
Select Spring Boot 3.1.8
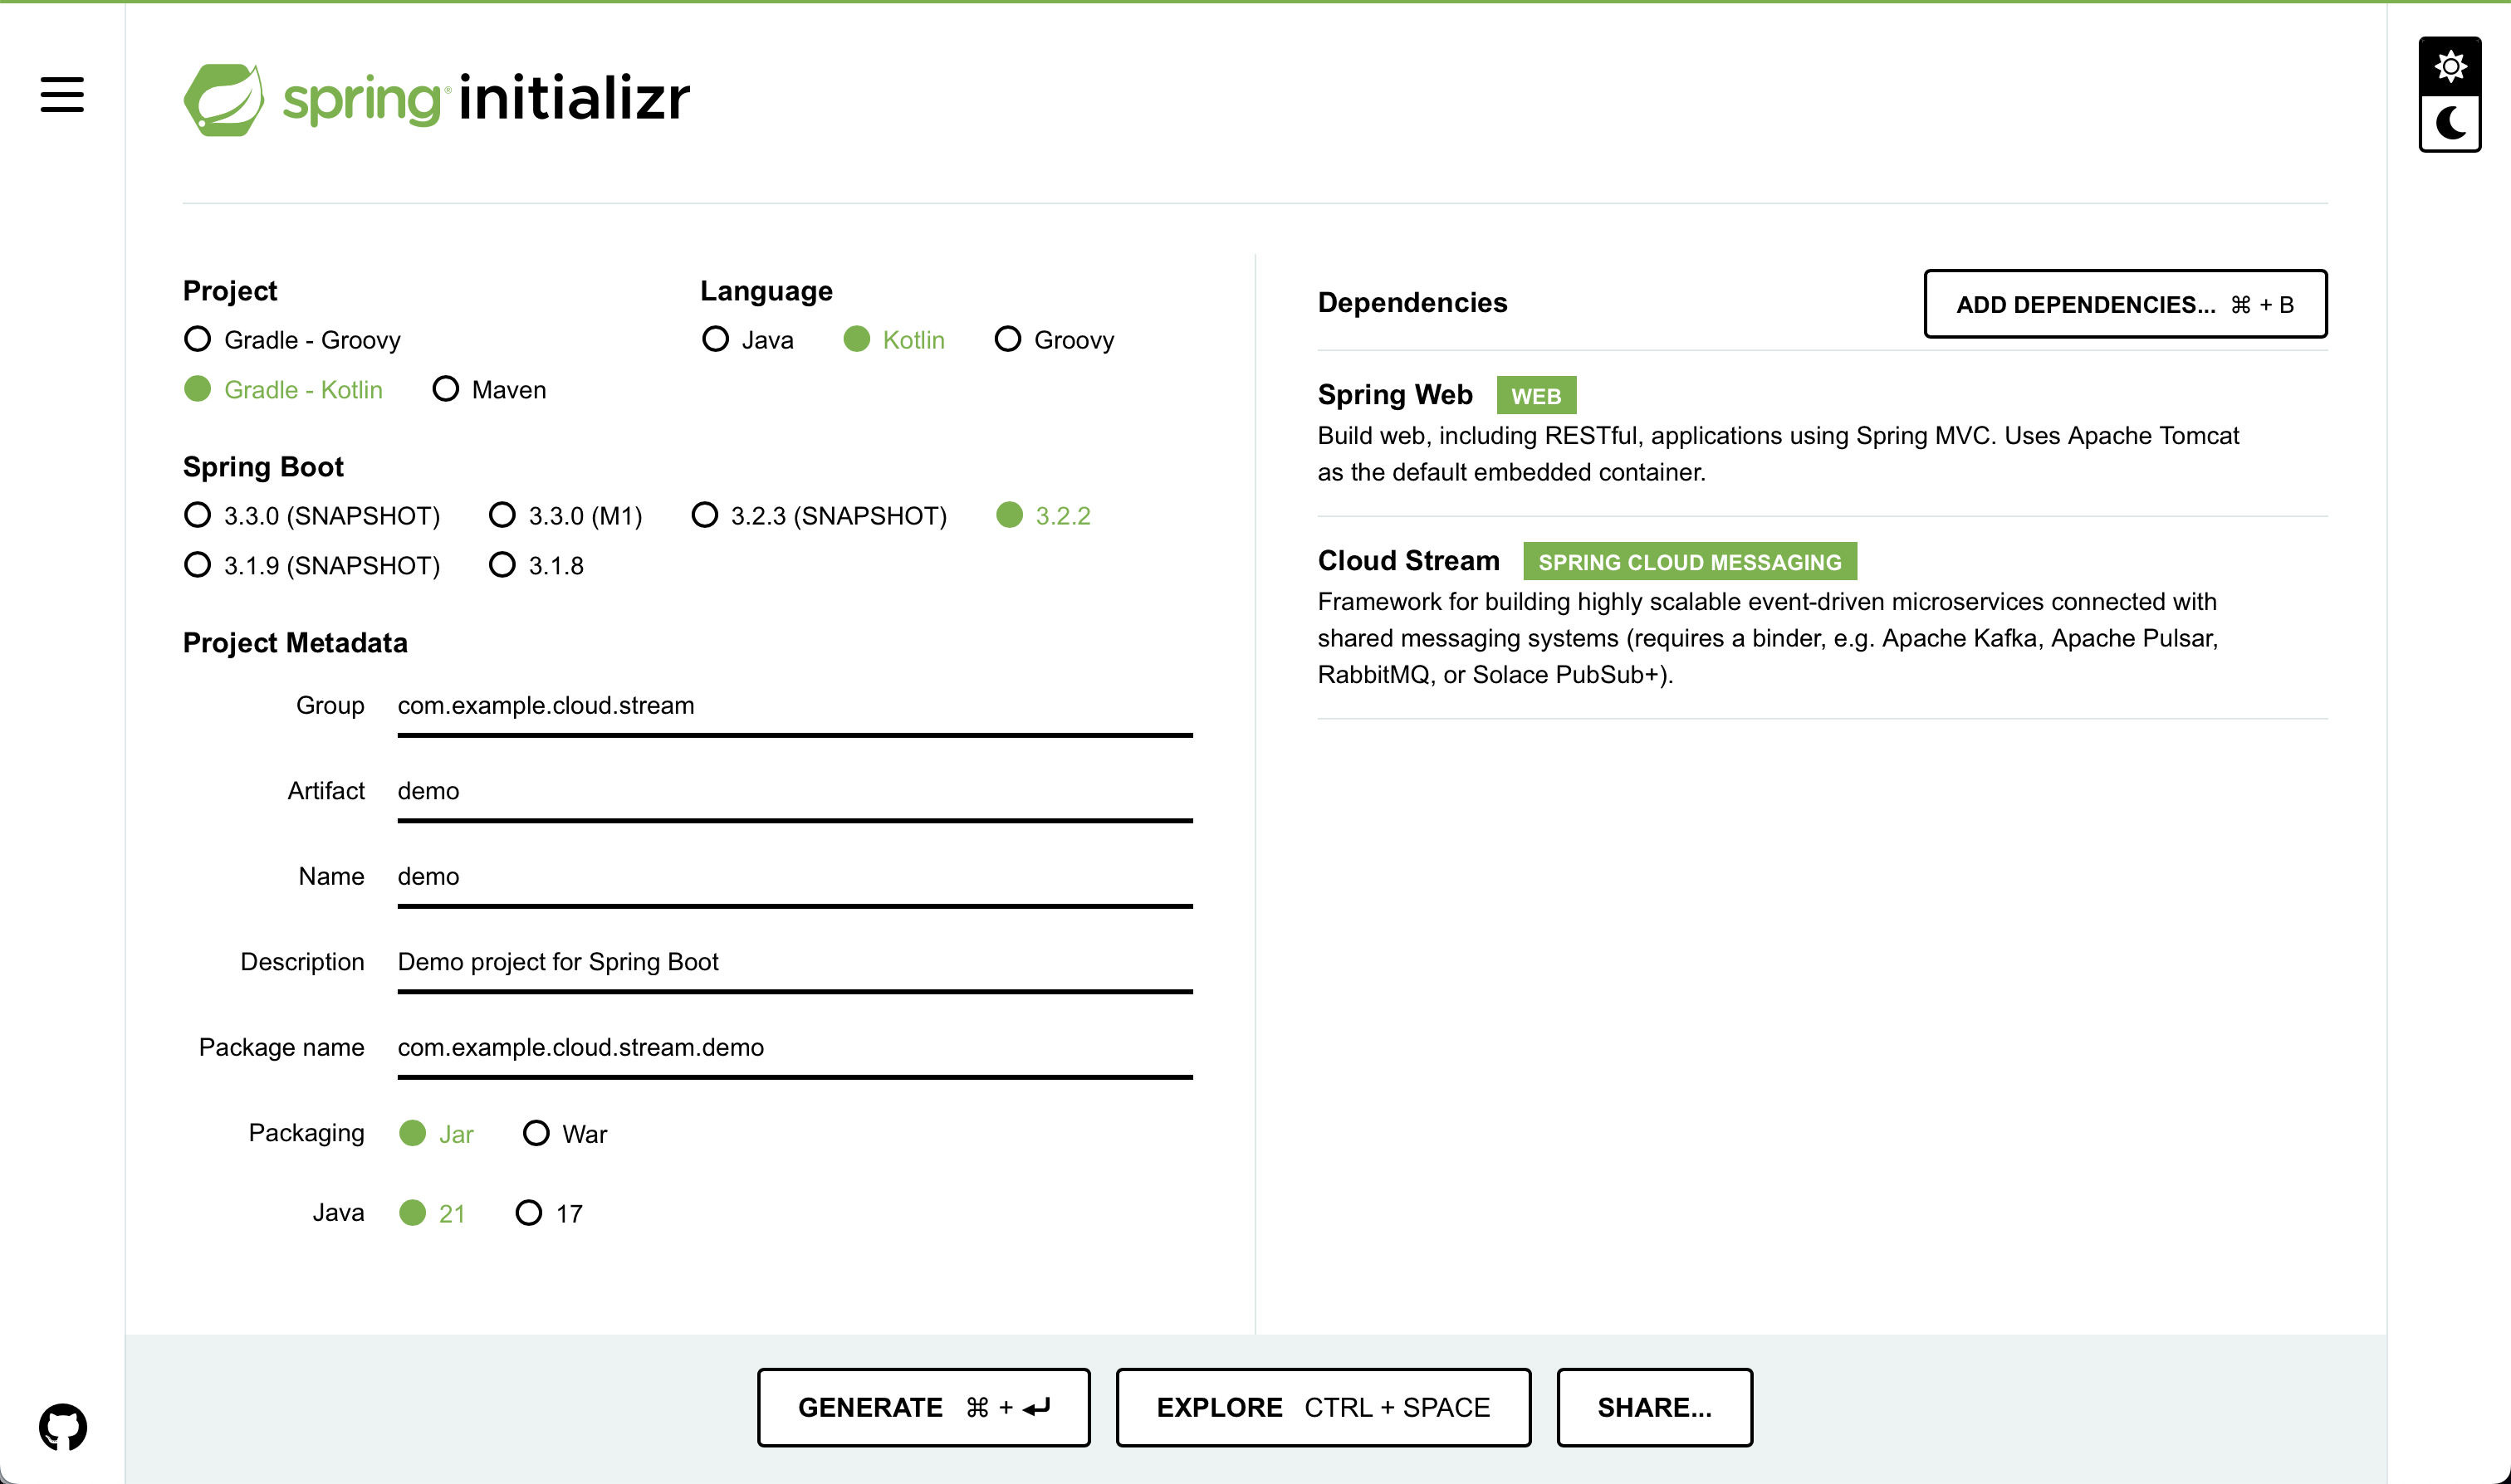tap(536, 566)
